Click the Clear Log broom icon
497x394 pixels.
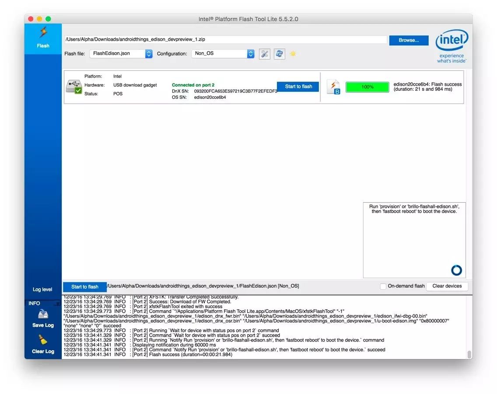pos(43,340)
